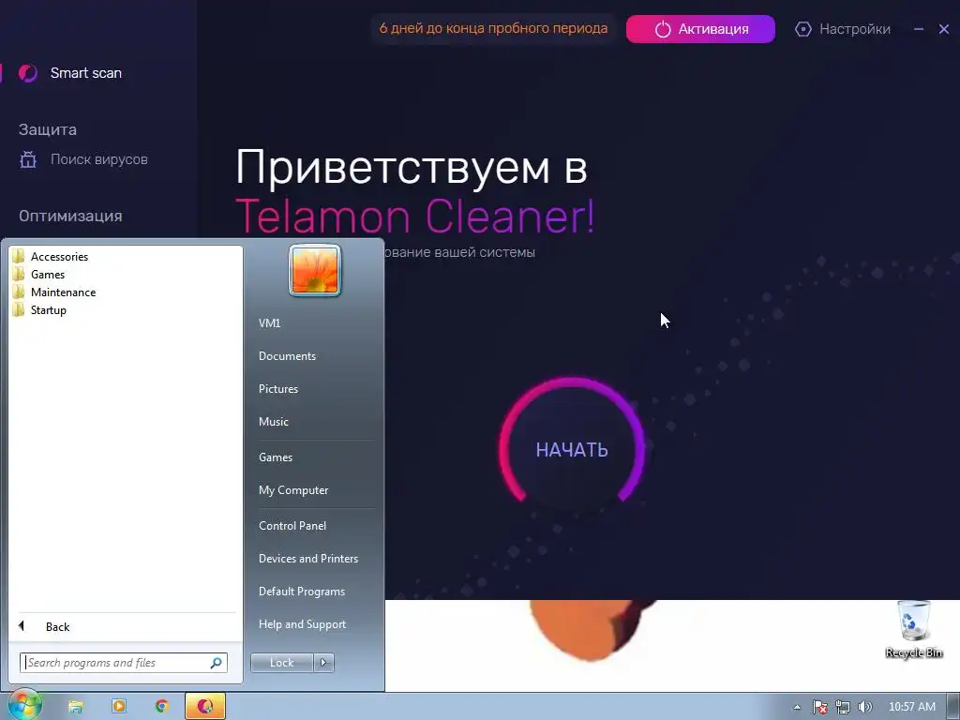This screenshot has width=960, height=720.
Task: Click the Show desktop strip after the clock
Action: pyautogui.click(x=952, y=707)
